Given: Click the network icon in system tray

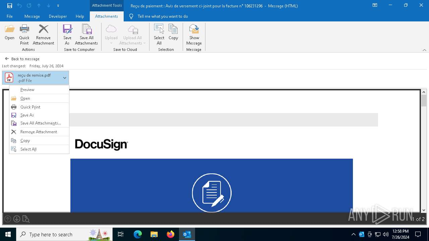Looking at the screenshot, I should tap(378, 234).
